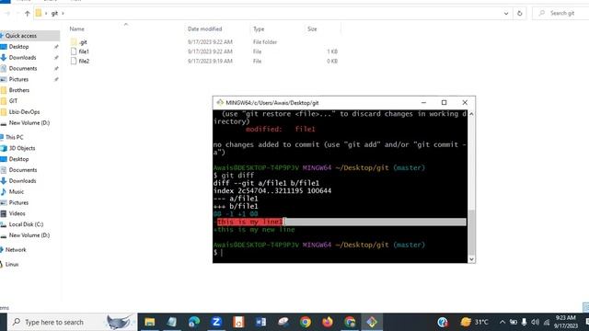
Task: Sort files by the Name column
Action: [77, 29]
